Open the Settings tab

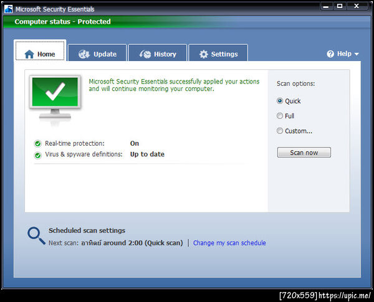218,53
